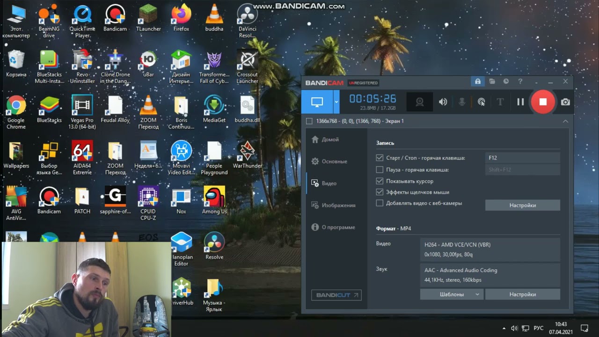The width and height of the screenshot is (599, 337).
Task: Open AIDA64 Extreme desktop icon
Action: [82, 158]
